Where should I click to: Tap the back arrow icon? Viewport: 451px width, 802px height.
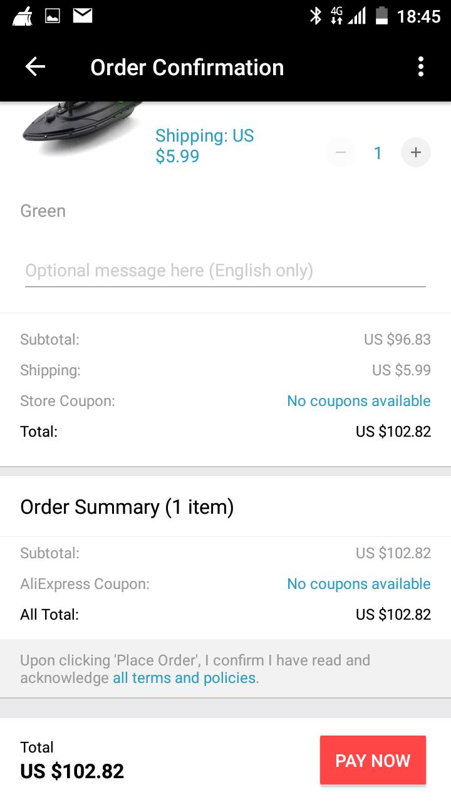click(35, 67)
